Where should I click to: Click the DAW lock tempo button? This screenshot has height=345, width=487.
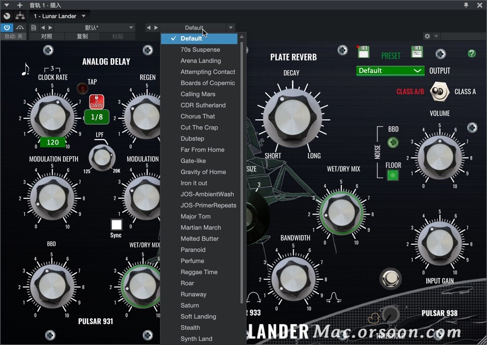97,102
